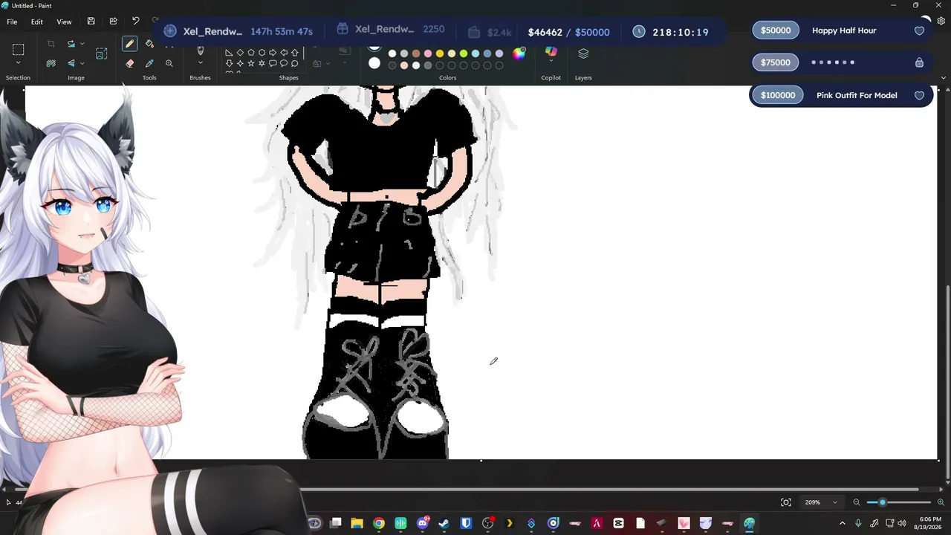Pick the white color swatch
This screenshot has height=535, width=951.
[392, 53]
